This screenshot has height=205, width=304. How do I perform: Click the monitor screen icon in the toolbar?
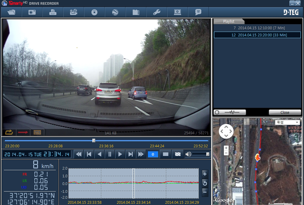177,12
